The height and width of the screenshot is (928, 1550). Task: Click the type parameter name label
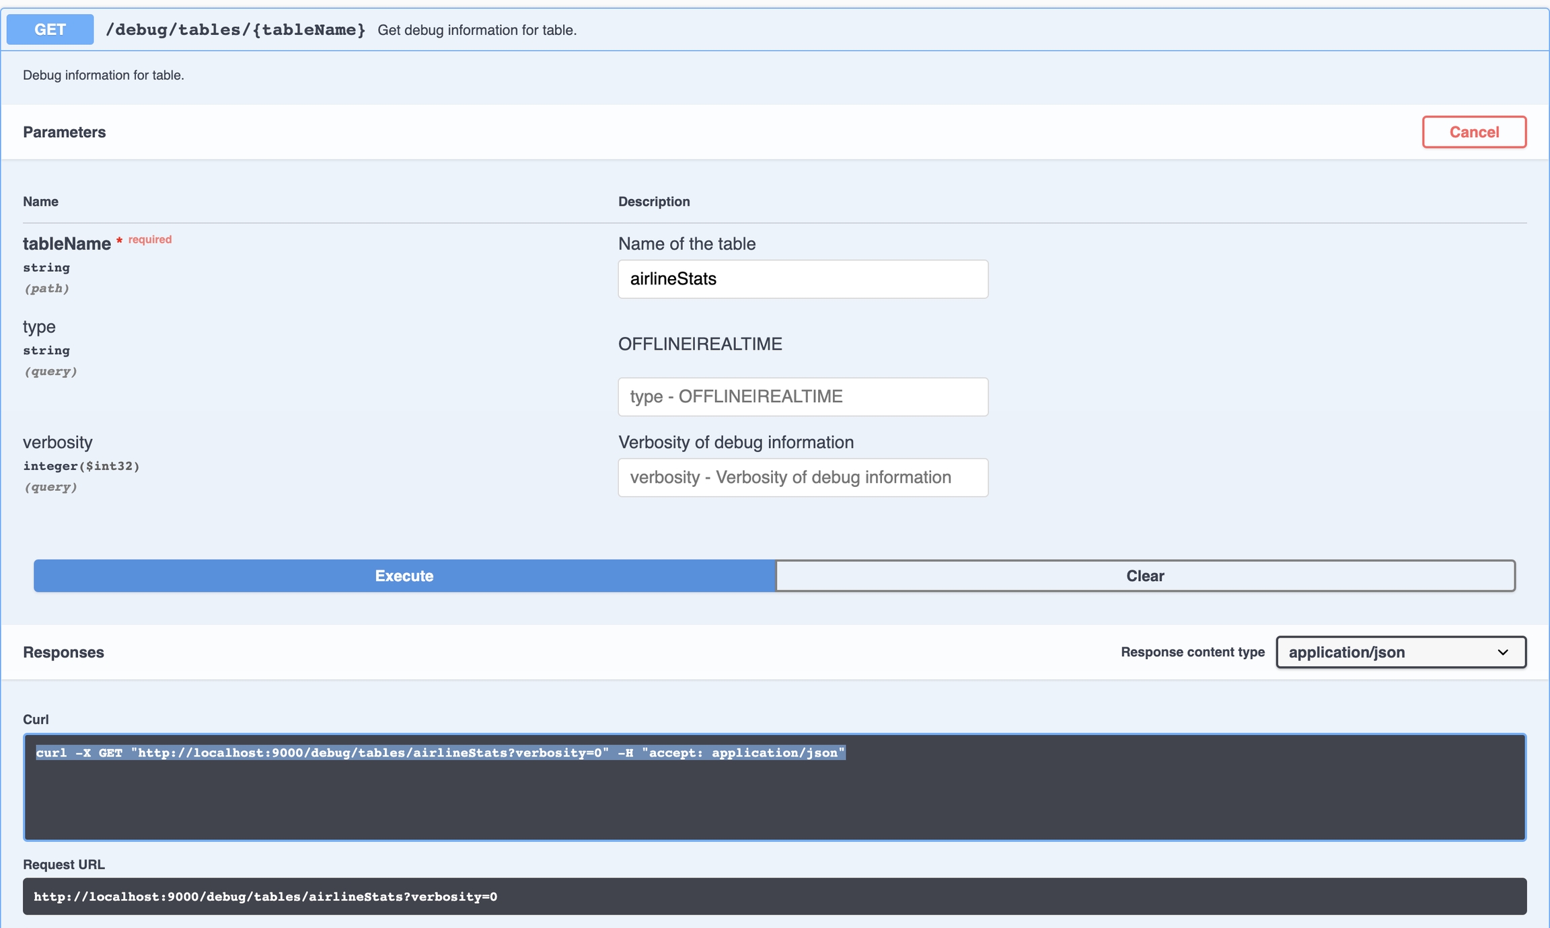(x=39, y=327)
